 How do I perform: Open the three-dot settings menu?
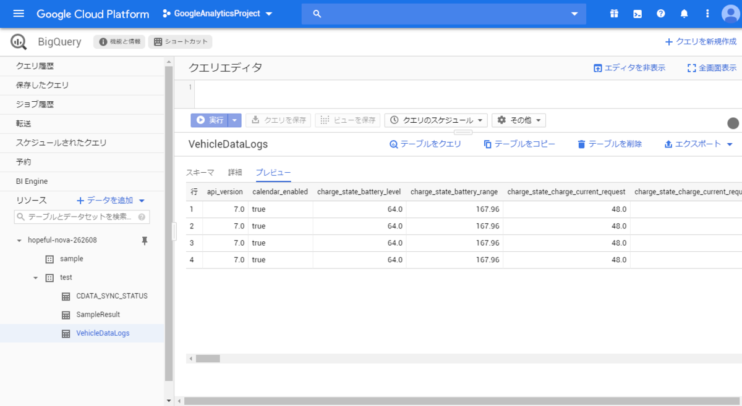click(x=707, y=14)
